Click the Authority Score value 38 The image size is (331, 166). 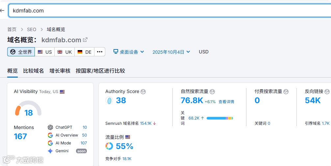[121, 101]
